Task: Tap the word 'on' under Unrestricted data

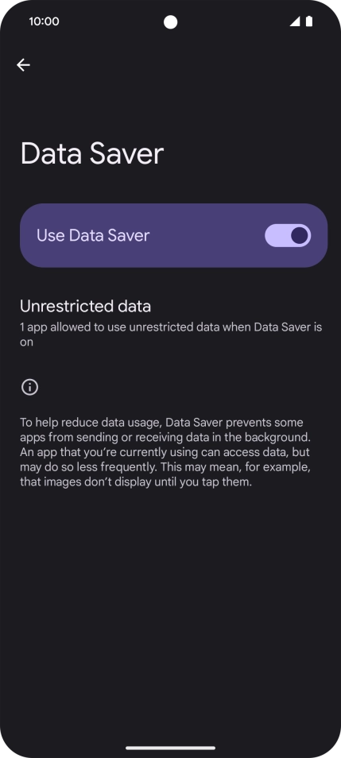Action: click(26, 342)
